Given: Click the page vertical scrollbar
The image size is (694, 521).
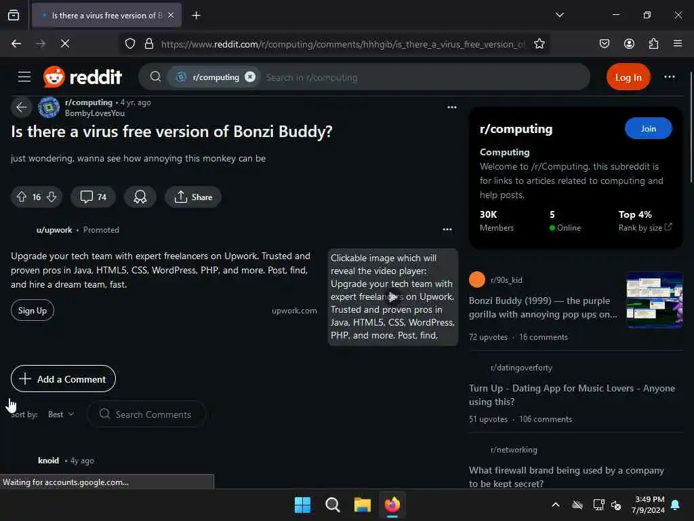Looking at the screenshot, I should tap(691, 128).
